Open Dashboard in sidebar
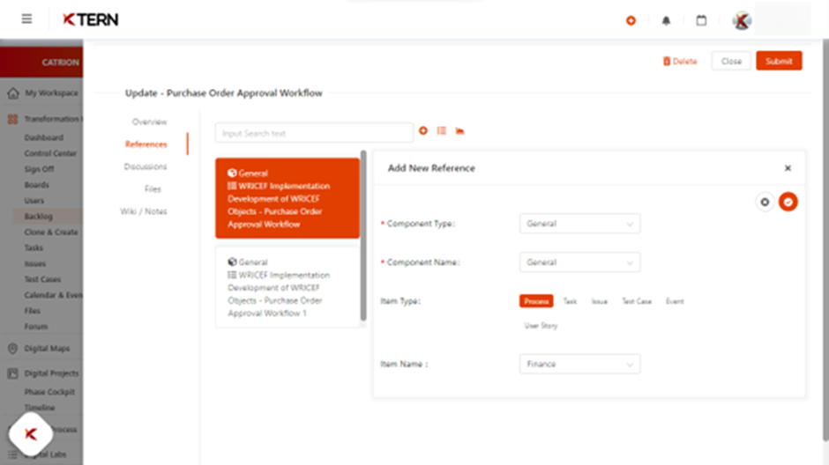This screenshot has width=829, height=465. point(44,137)
